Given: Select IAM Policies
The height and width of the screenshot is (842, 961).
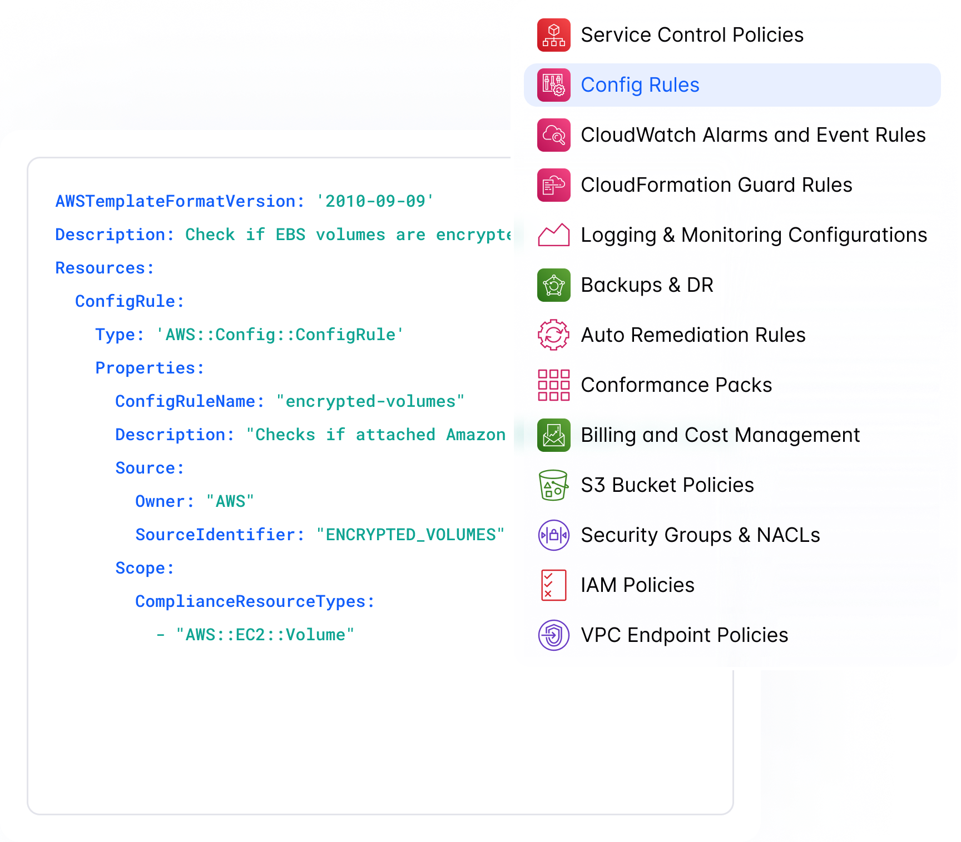Looking at the screenshot, I should 732,585.
